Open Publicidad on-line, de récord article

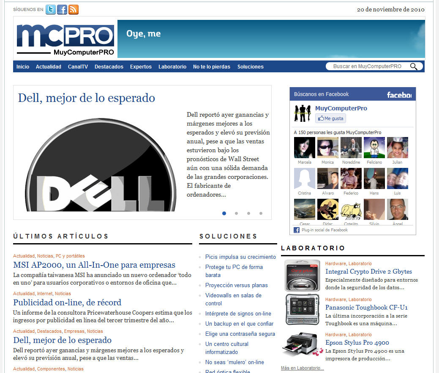pyautogui.click(x=67, y=302)
